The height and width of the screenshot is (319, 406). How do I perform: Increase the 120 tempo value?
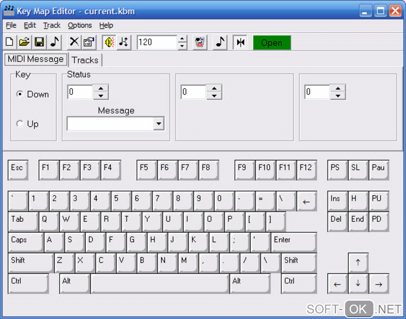182,39
